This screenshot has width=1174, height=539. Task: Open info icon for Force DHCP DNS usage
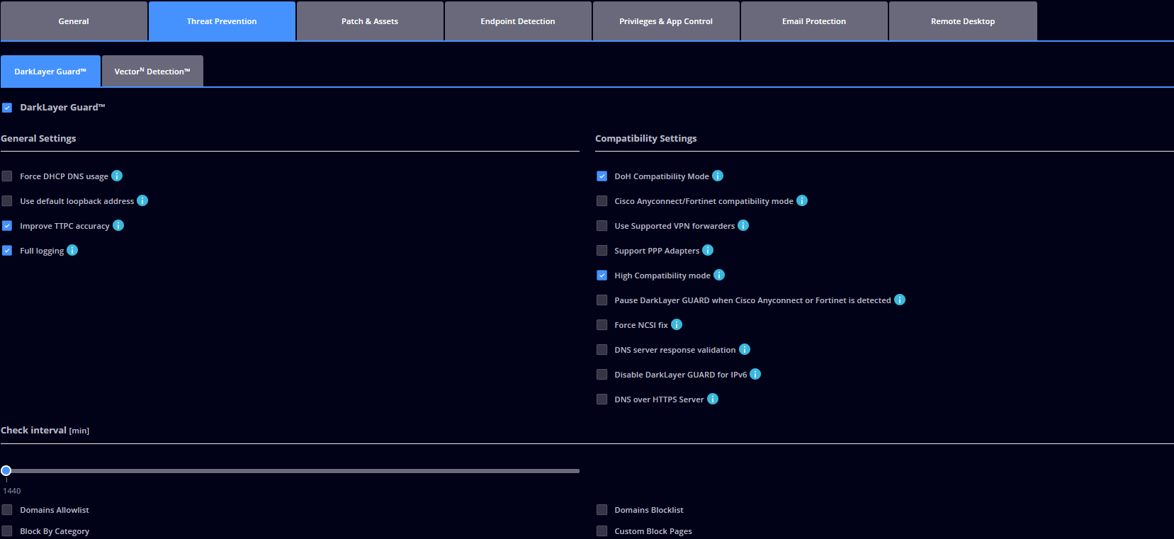[117, 176]
